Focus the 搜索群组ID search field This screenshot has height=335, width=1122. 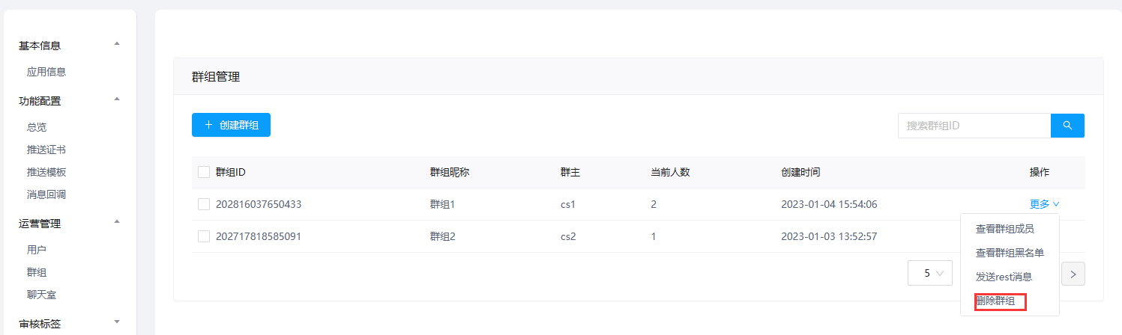[974, 126]
